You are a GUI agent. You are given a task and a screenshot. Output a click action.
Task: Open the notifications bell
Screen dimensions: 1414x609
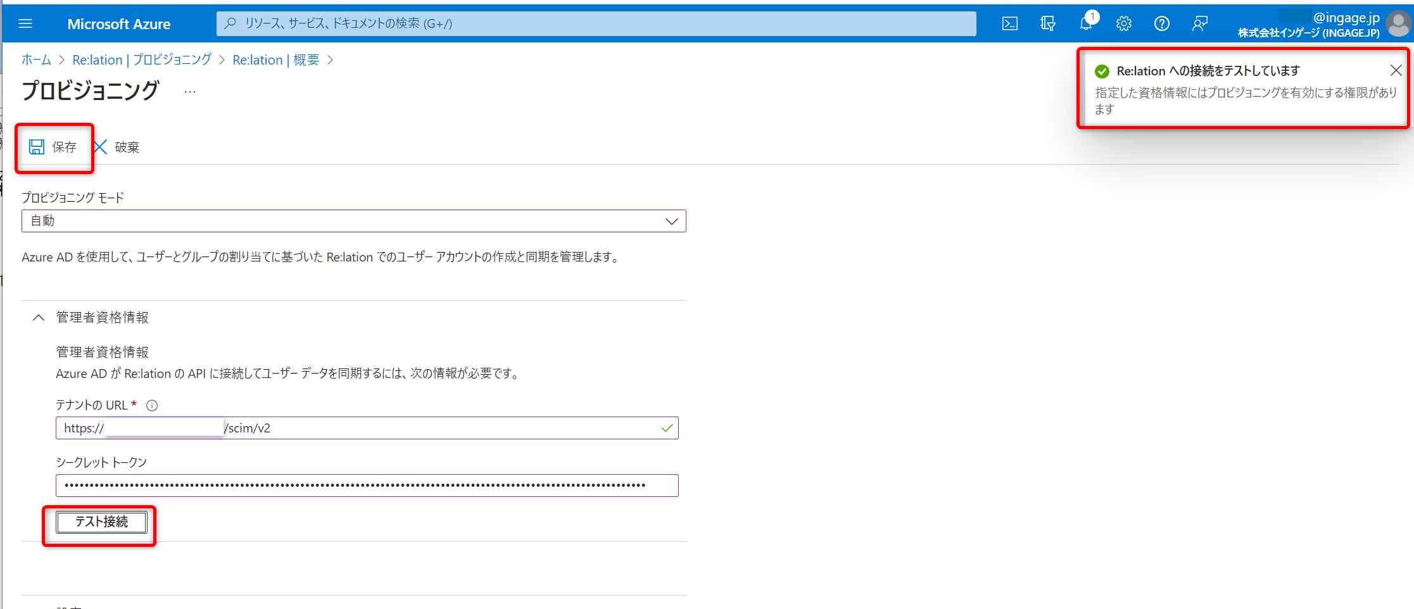(1086, 23)
